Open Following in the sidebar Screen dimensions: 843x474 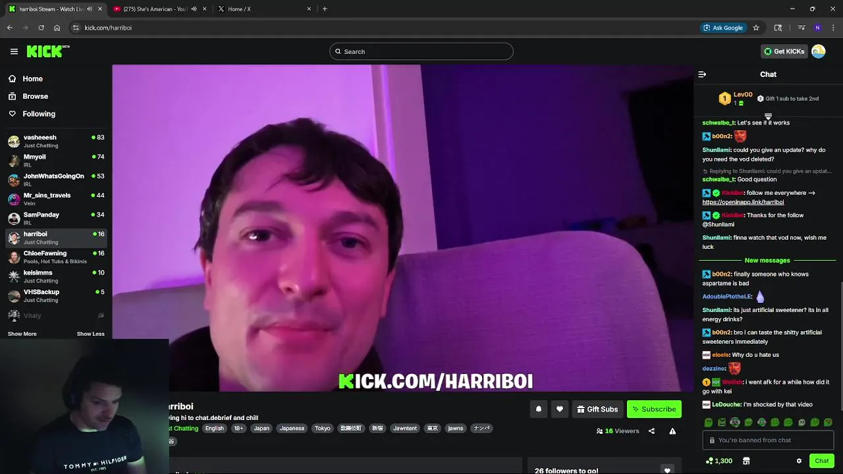pos(39,114)
